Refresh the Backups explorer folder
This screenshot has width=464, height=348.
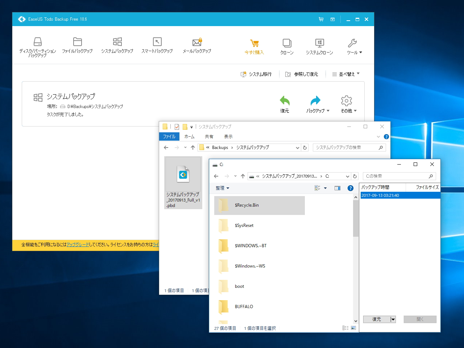[305, 148]
